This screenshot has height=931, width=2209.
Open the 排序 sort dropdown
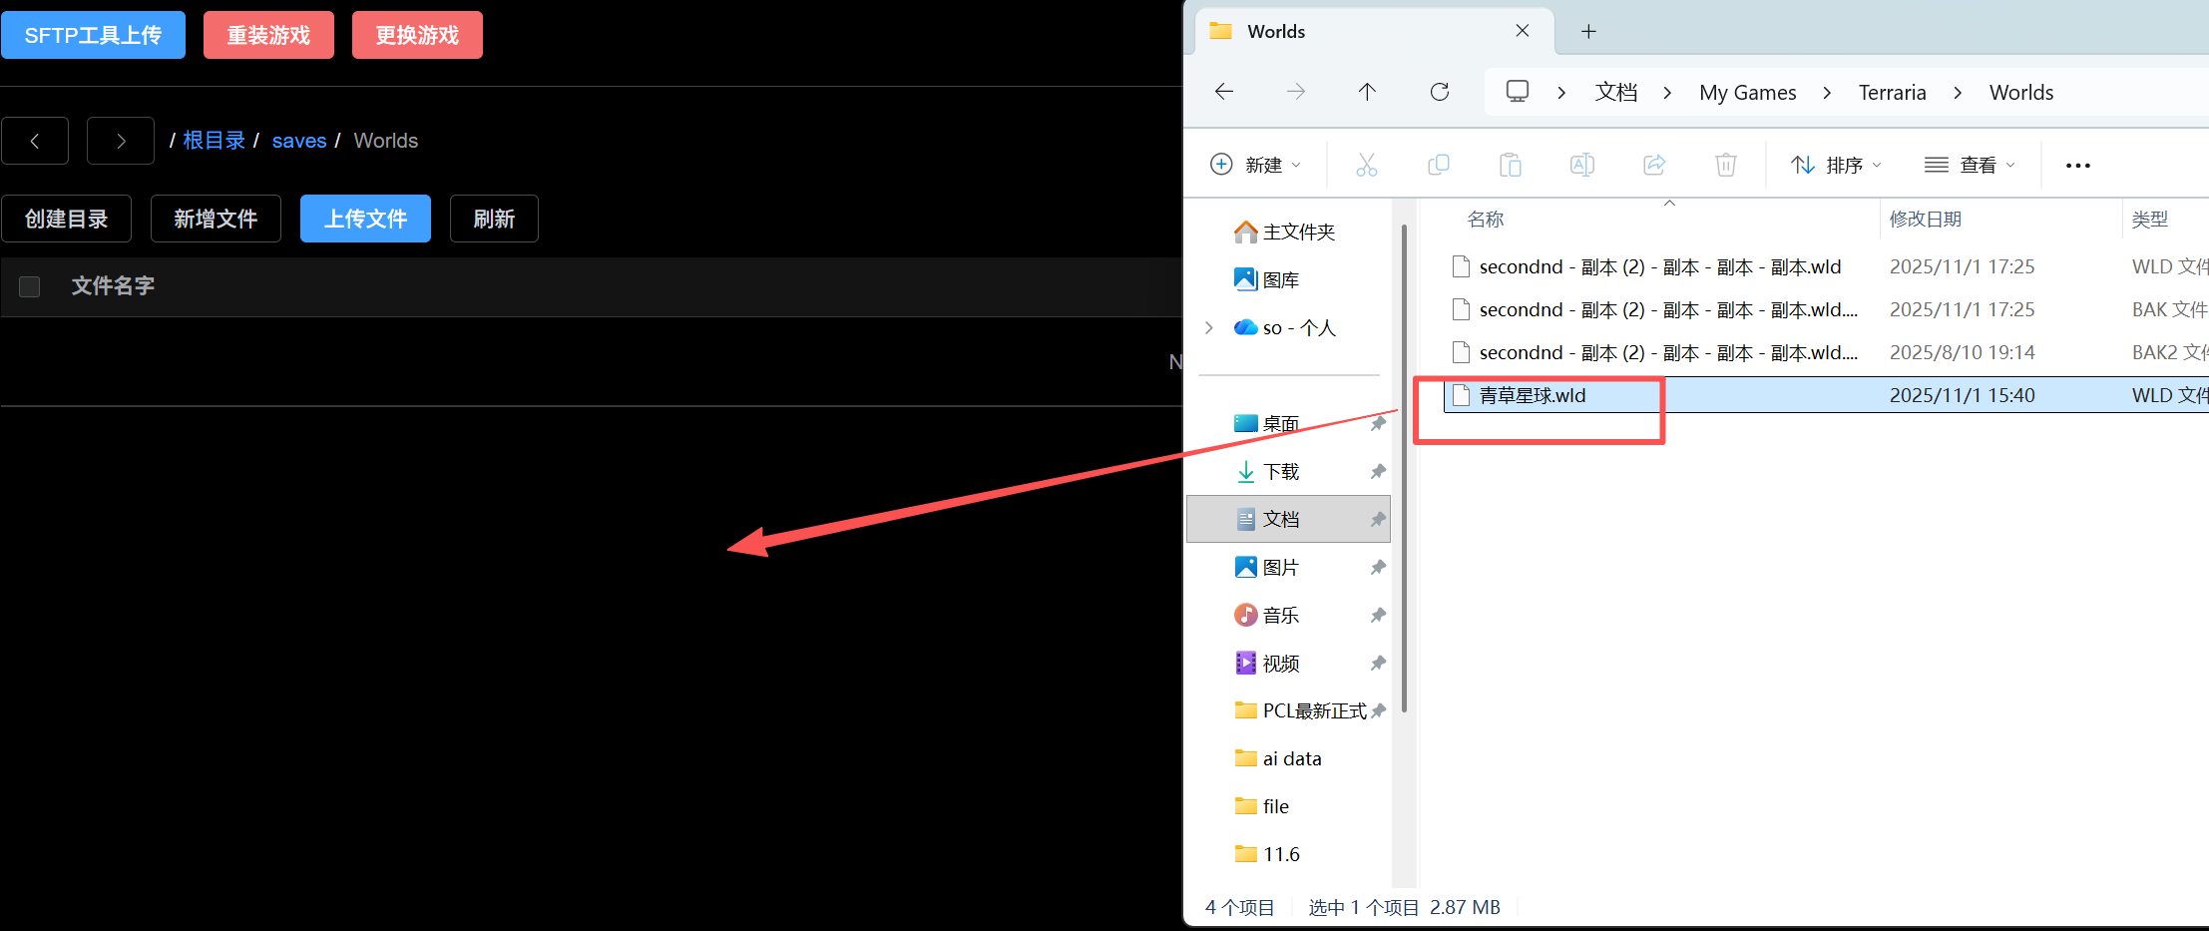[x=1836, y=165]
